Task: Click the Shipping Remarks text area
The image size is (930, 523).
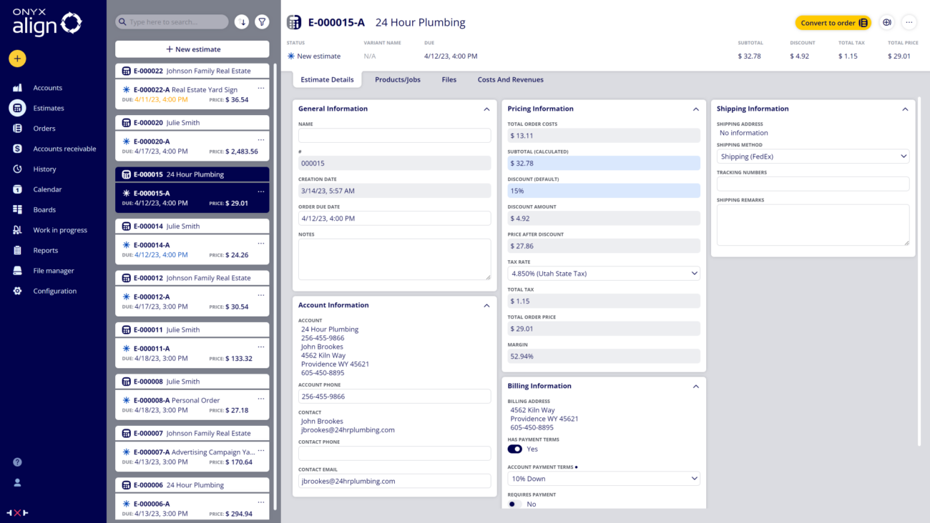Action: pyautogui.click(x=813, y=225)
